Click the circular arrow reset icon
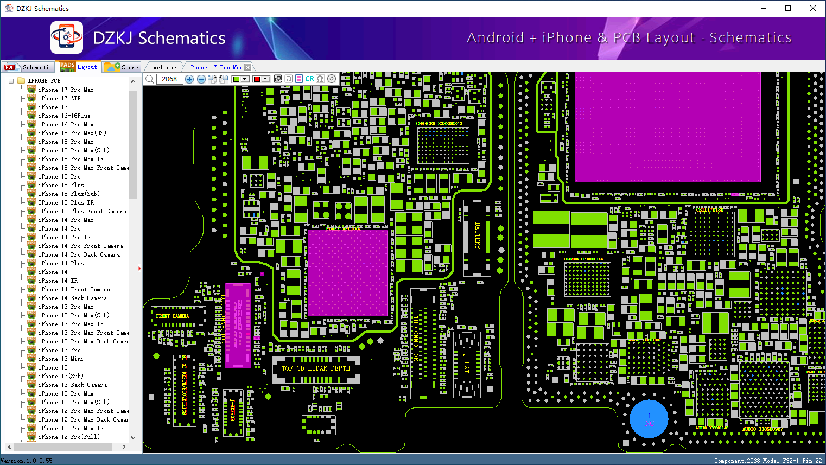The image size is (826, 465). pos(331,79)
